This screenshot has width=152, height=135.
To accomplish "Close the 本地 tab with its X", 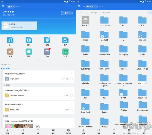I will point(96,7).
